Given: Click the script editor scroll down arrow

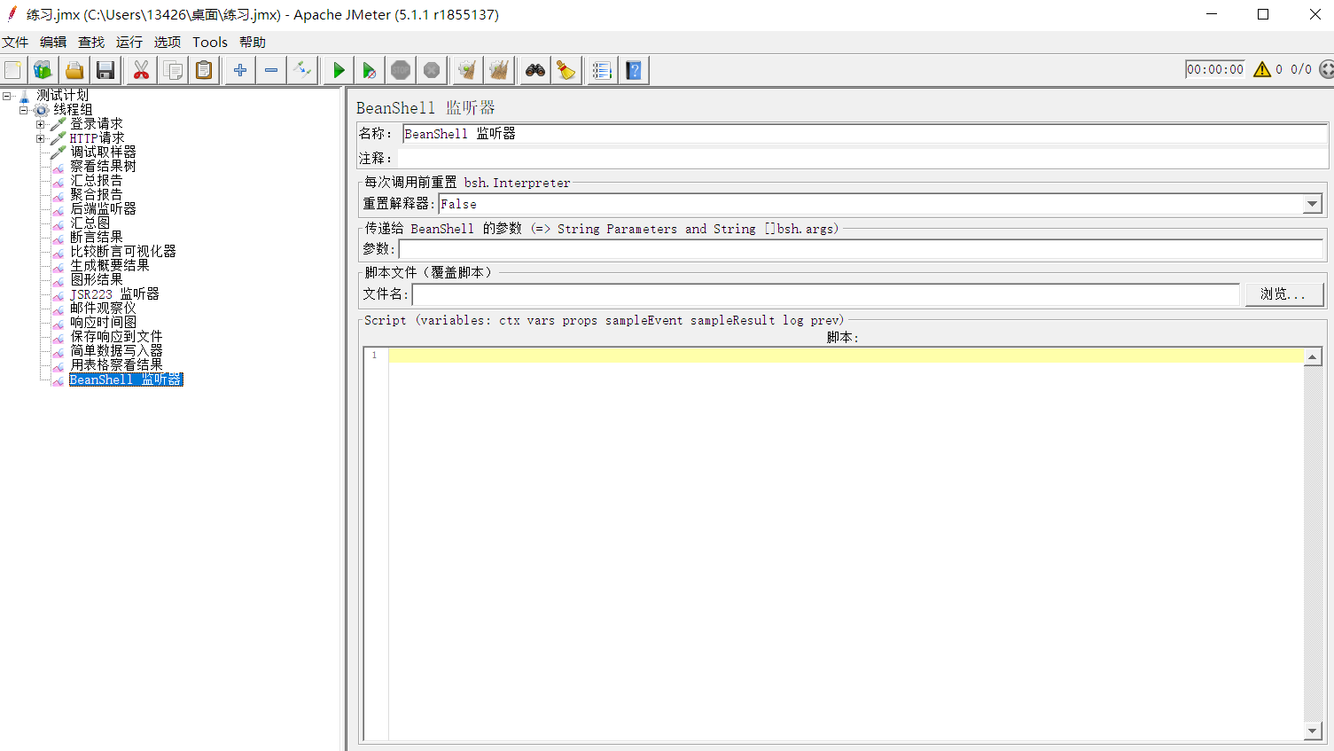Looking at the screenshot, I should pyautogui.click(x=1313, y=731).
